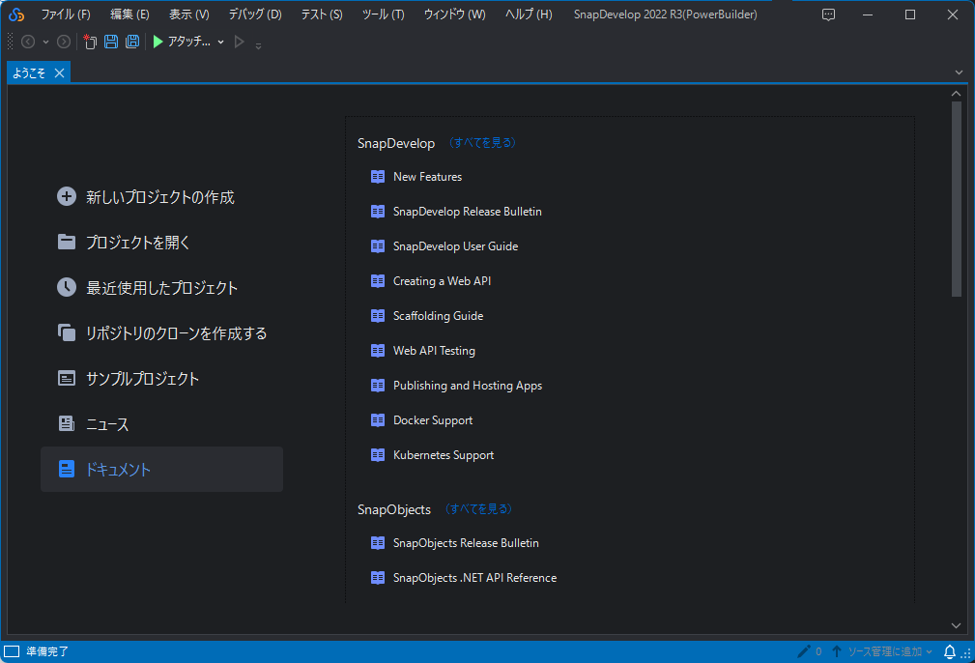Image resolution: width=975 pixels, height=663 pixels.
Task: Click the folder icon for open project
Action: pyautogui.click(x=67, y=242)
